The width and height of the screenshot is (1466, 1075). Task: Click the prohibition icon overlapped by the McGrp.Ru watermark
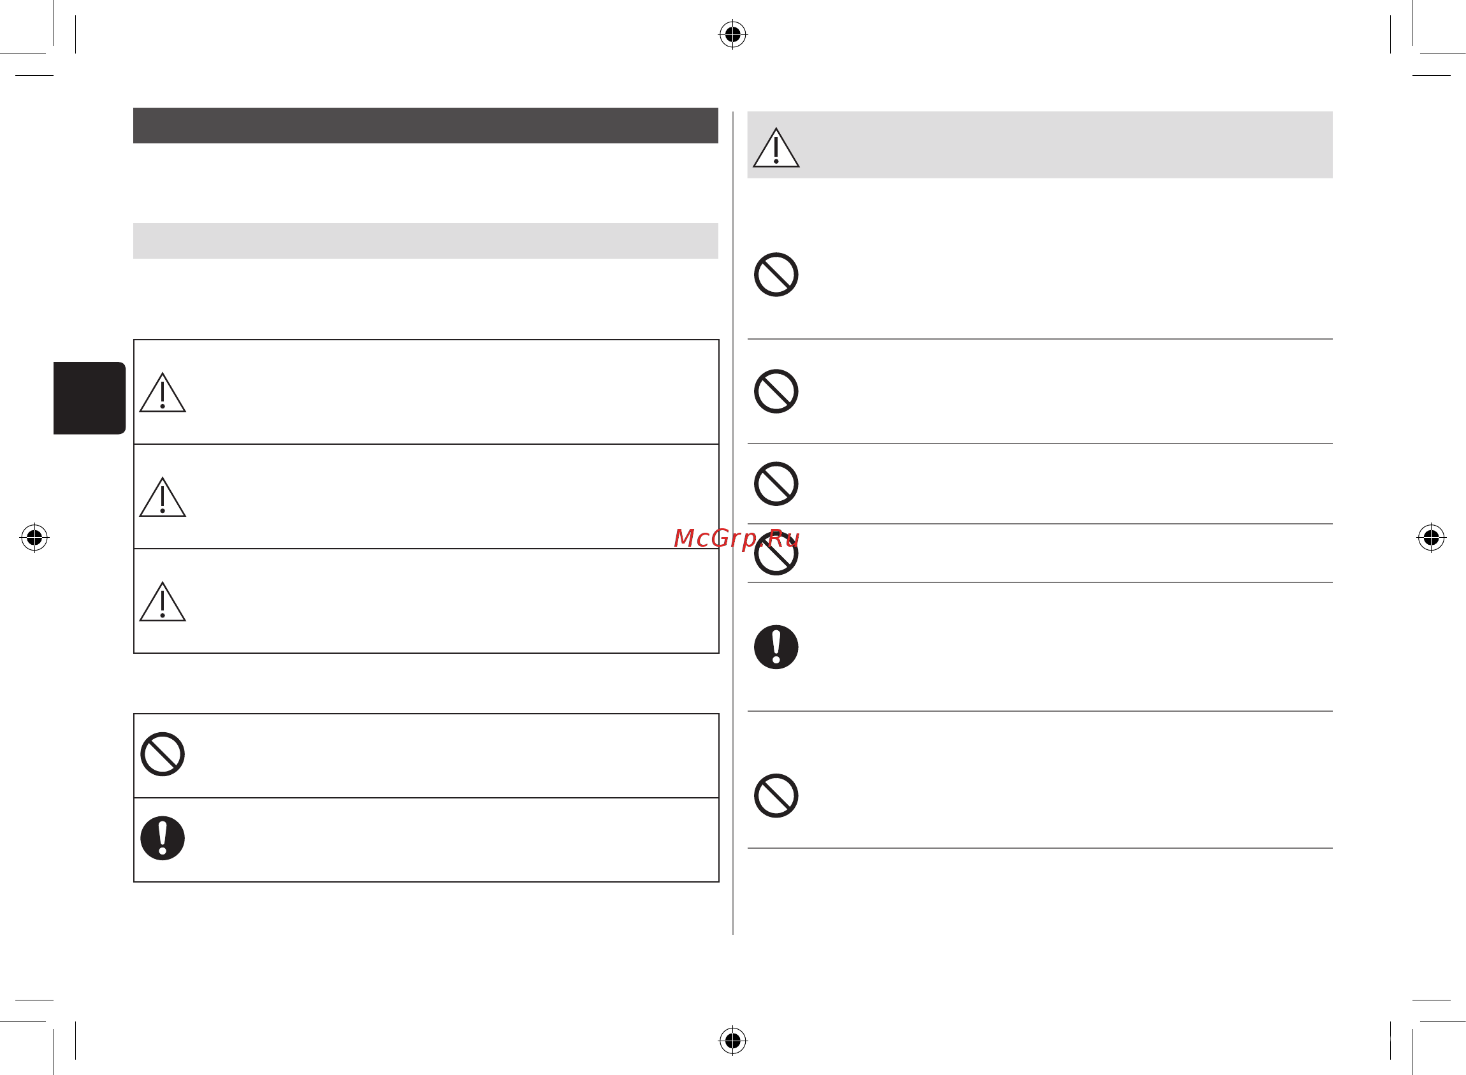click(x=776, y=554)
